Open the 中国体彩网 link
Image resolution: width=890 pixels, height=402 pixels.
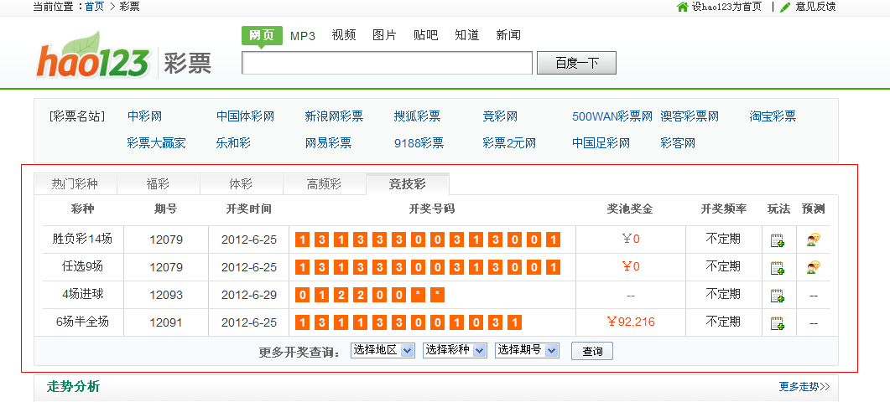[x=245, y=116]
